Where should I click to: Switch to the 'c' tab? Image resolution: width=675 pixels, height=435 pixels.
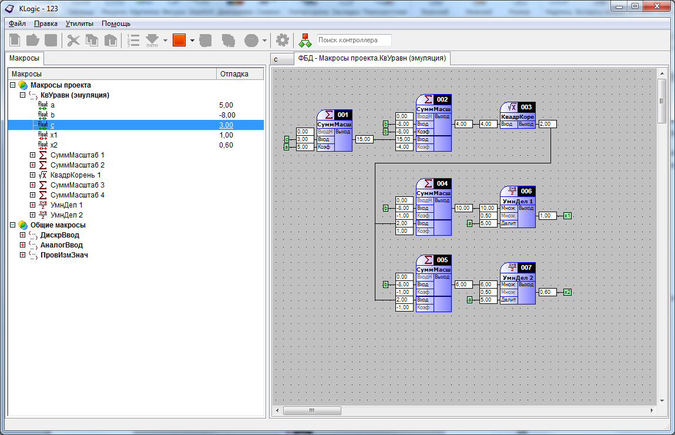282,59
